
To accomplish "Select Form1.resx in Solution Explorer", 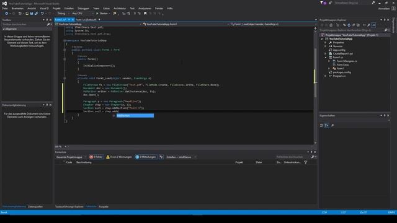I will tap(342, 64).
